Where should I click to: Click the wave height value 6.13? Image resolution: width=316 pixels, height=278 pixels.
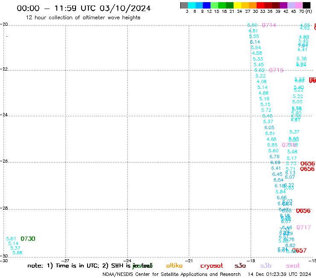tap(290, 173)
